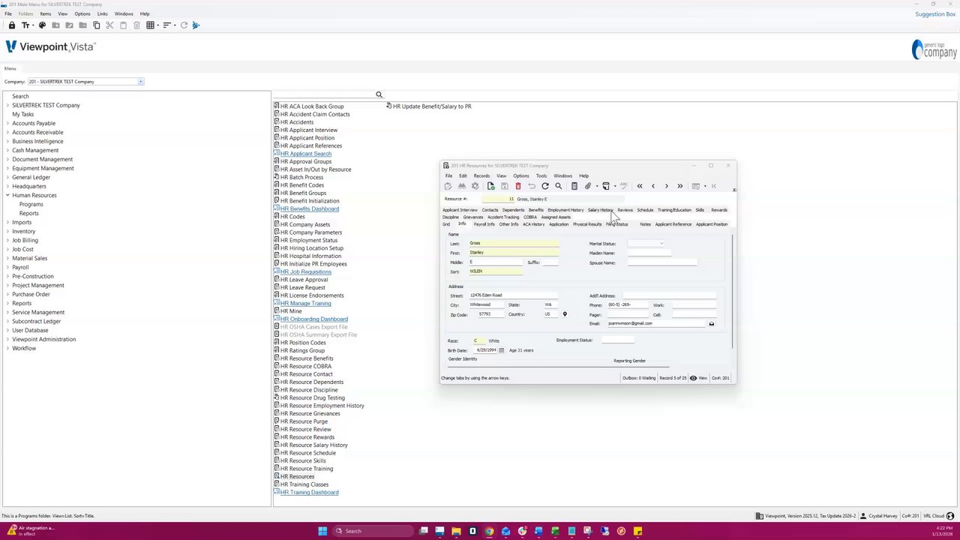Click the lock icon in main toolbar

click(12, 25)
